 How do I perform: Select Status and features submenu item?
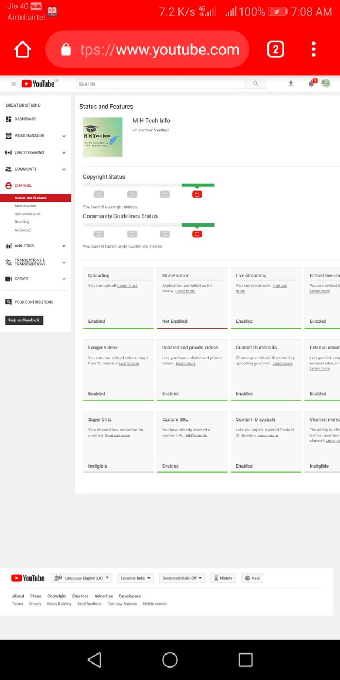tap(36, 198)
